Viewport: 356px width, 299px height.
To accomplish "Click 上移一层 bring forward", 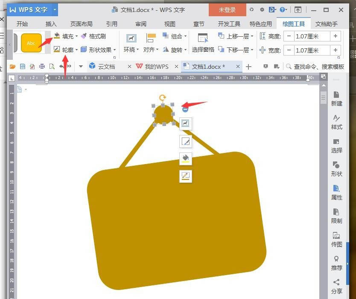I will coord(233,36).
